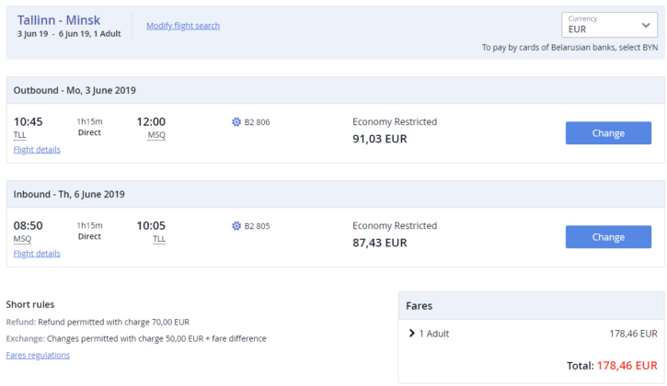Click the Tallinn - Minsk route title

point(59,19)
